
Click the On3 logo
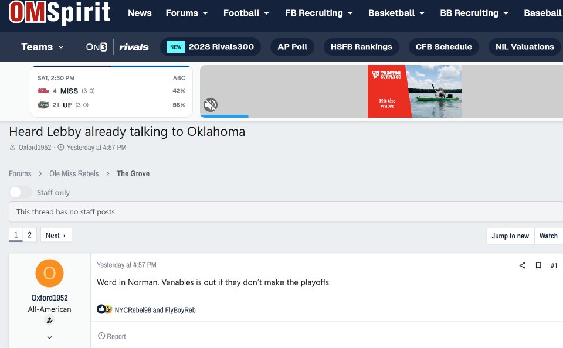96,47
